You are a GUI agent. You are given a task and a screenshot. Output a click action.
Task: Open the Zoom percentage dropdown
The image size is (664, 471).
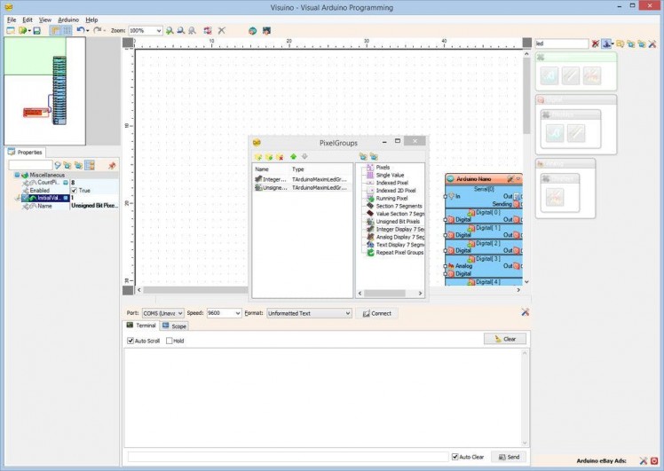158,30
